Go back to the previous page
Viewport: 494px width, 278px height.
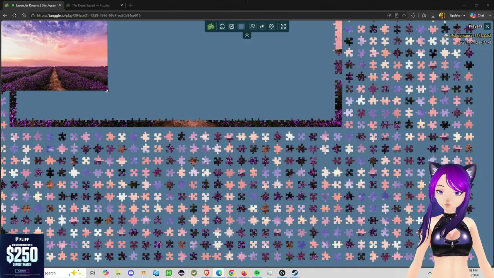pyautogui.click(x=5, y=15)
